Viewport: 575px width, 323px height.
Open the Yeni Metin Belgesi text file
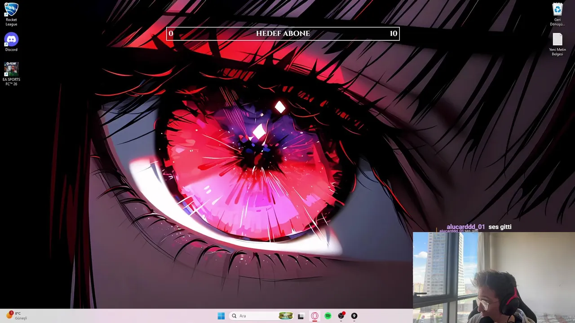(x=557, y=44)
